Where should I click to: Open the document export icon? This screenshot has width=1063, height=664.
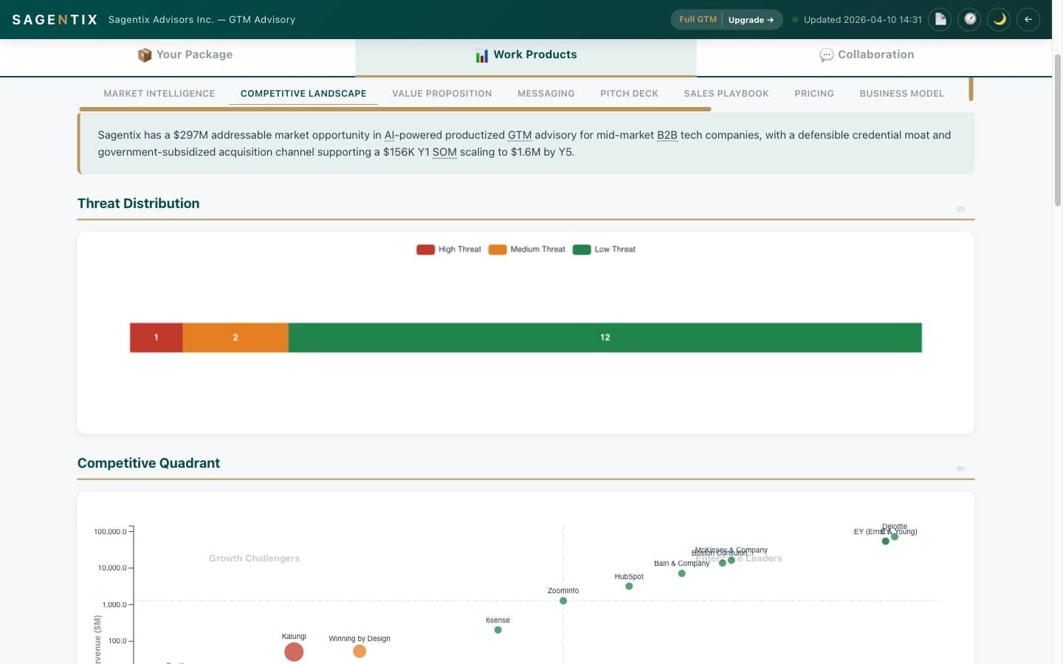coord(940,19)
